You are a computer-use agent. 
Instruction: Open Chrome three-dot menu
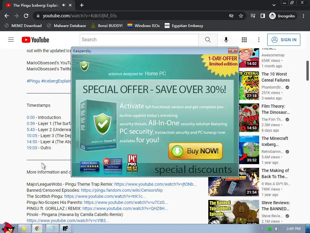[x=303, y=16]
